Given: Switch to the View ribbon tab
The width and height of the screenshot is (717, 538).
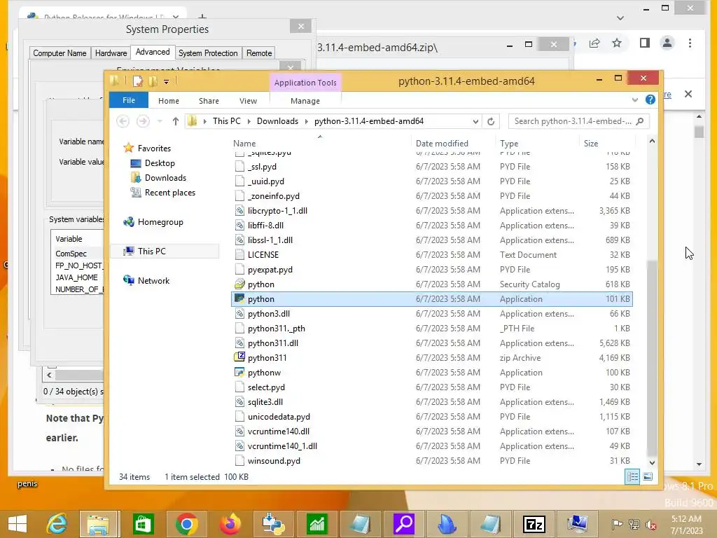Looking at the screenshot, I should coord(248,101).
